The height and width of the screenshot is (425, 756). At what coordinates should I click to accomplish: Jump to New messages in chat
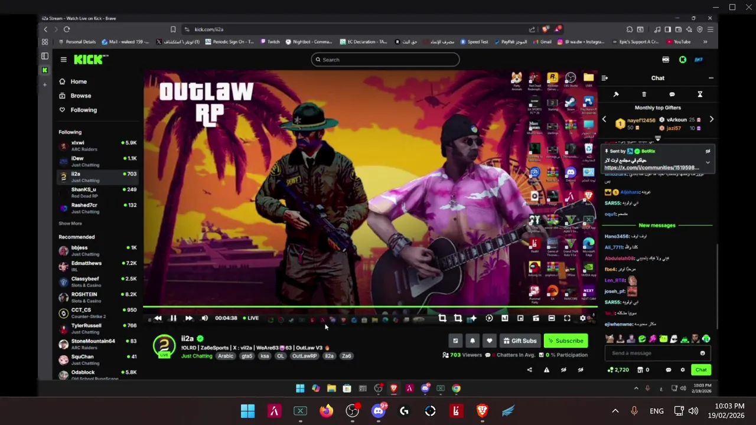point(657,225)
